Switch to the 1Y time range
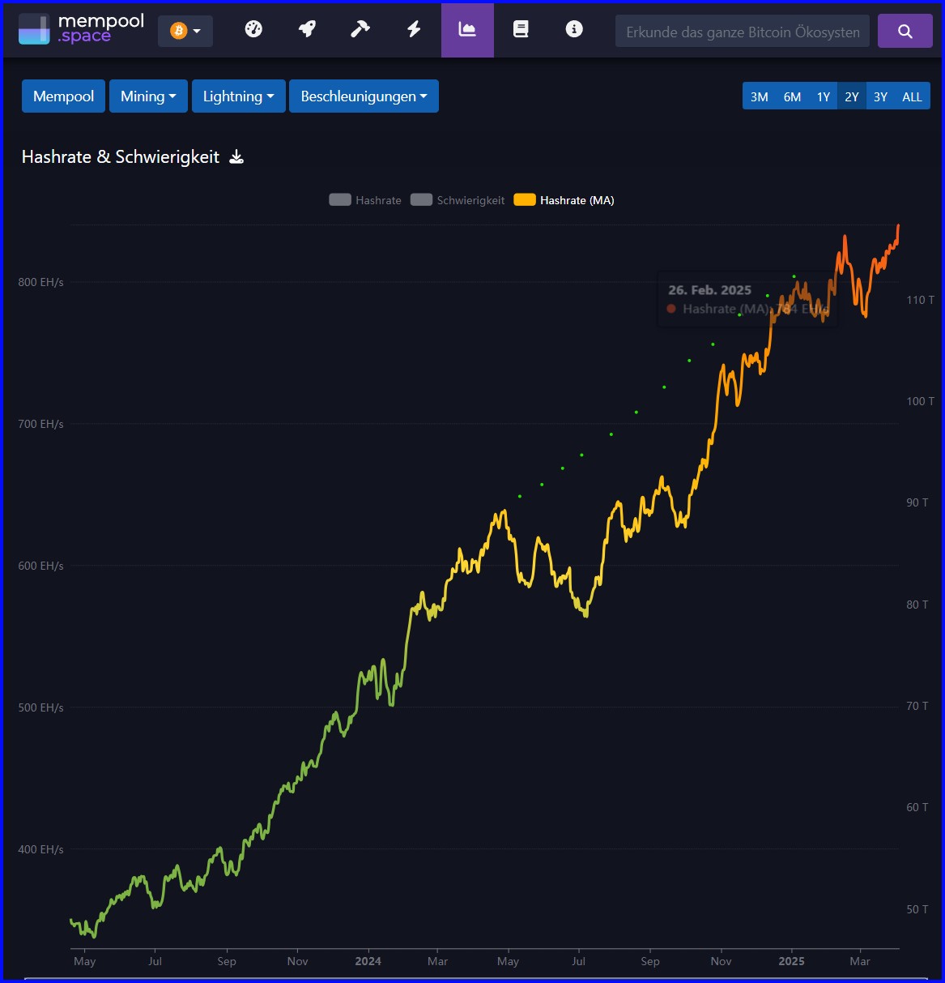 click(823, 96)
